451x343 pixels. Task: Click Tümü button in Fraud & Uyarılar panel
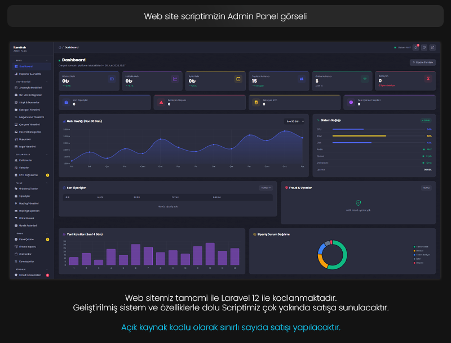click(x=426, y=188)
